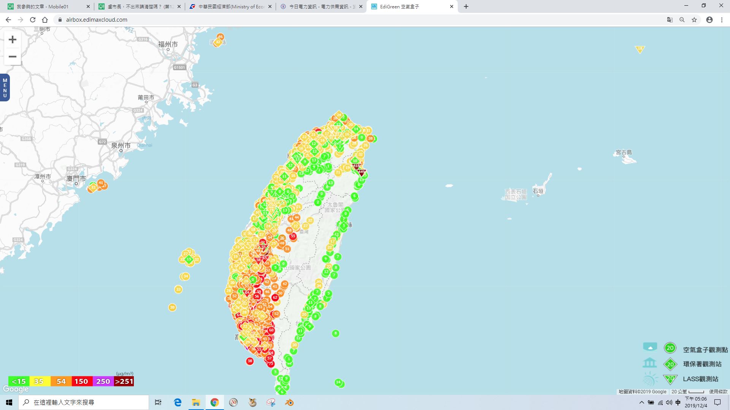Show hidden system tray icons

tap(641, 402)
